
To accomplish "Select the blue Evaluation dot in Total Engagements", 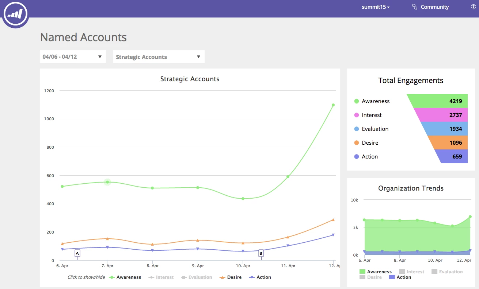I will [357, 129].
